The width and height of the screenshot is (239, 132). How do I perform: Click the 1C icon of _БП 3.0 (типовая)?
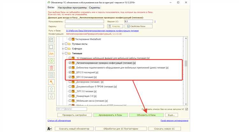point(73,77)
